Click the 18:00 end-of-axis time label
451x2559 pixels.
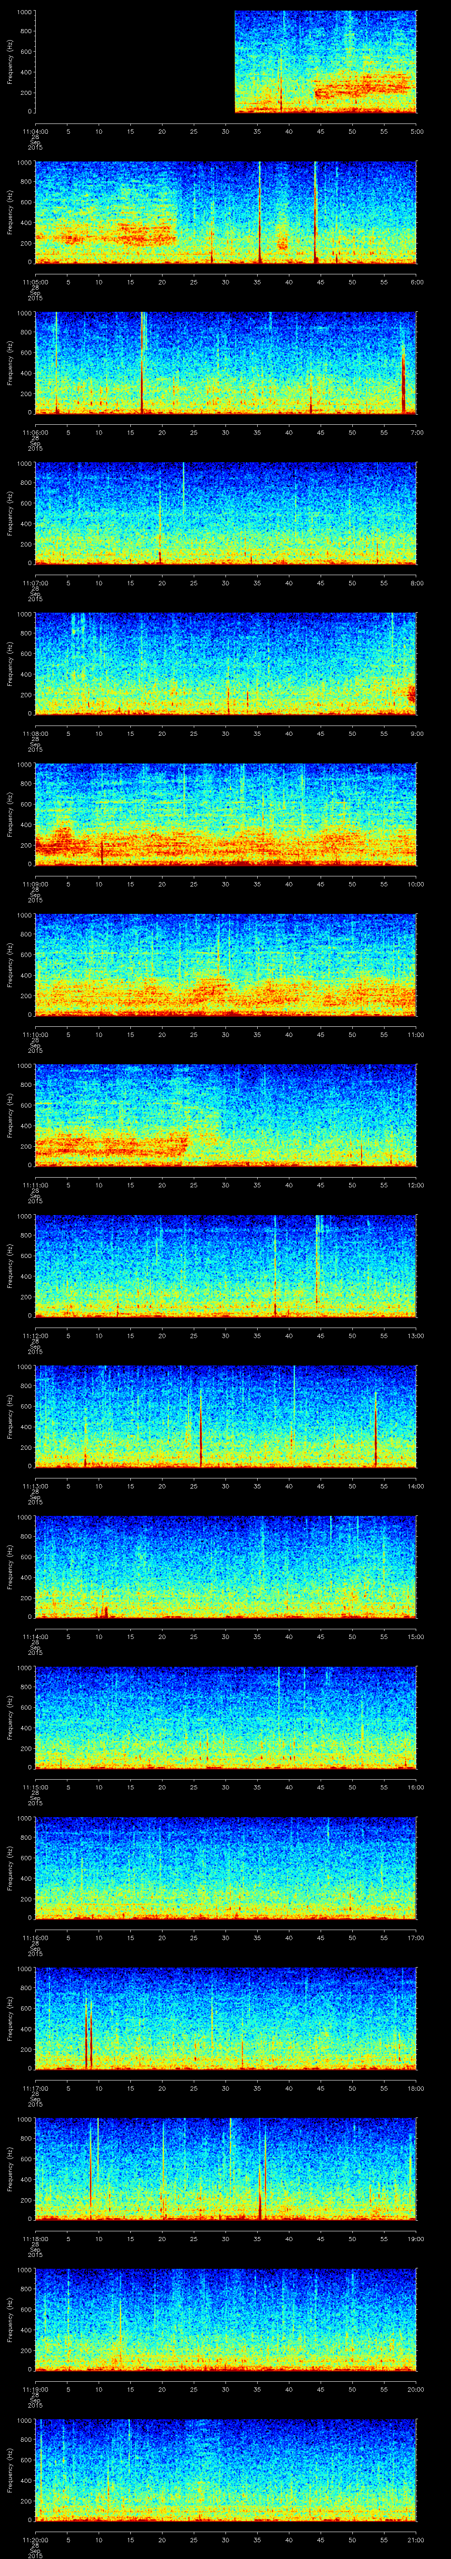(416, 2088)
